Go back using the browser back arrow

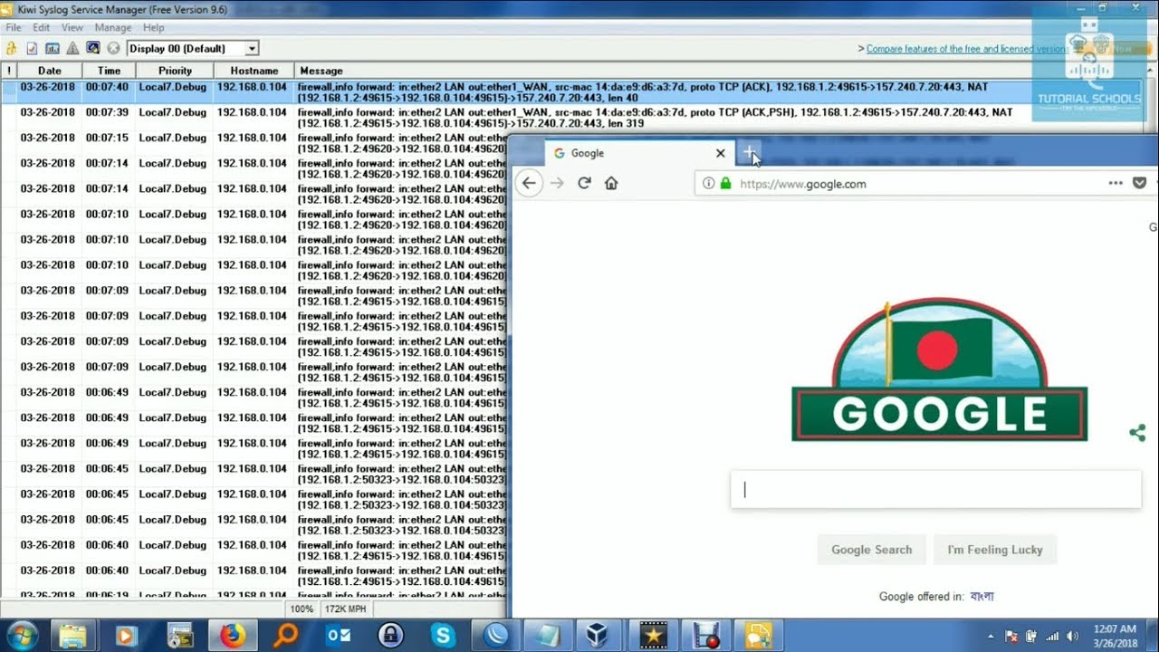pyautogui.click(x=529, y=183)
